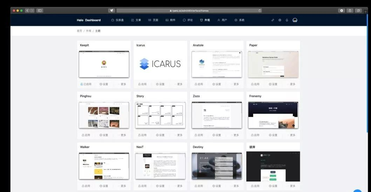The height and width of the screenshot is (192, 371).
Task: Expand 更多 options on Frenemy theme
Action: point(291,135)
